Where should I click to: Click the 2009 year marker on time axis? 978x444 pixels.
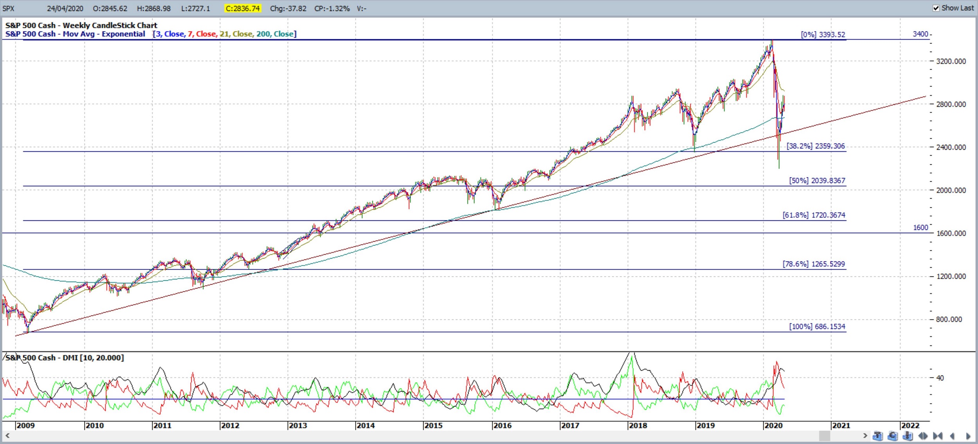[x=26, y=426]
